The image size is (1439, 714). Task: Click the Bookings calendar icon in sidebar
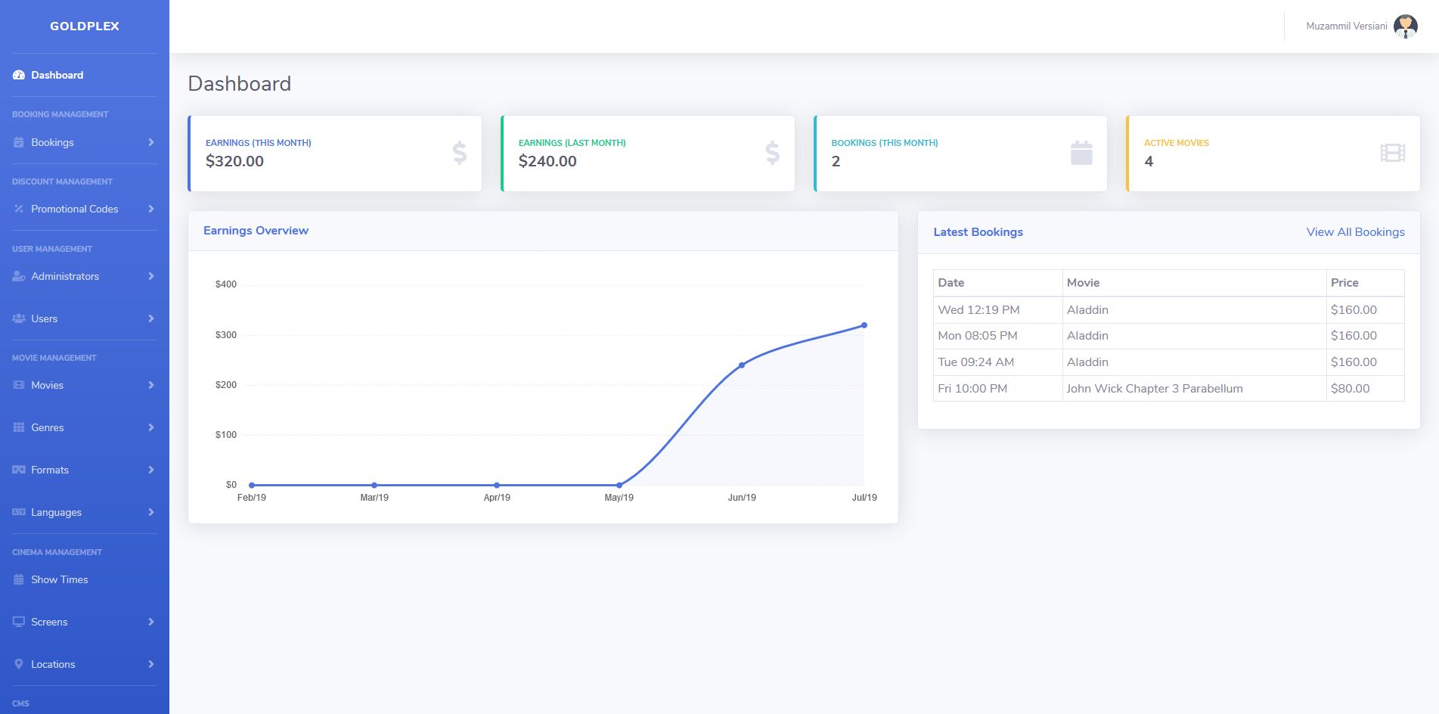[19, 142]
